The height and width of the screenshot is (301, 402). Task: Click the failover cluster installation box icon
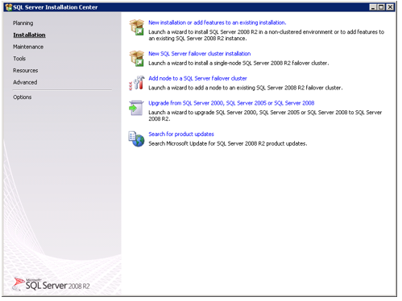(137, 59)
